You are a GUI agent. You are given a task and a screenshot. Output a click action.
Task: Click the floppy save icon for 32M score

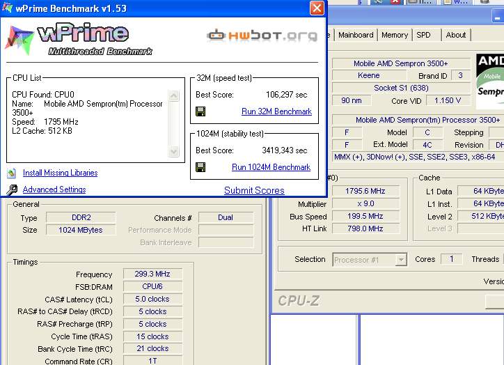(200, 111)
